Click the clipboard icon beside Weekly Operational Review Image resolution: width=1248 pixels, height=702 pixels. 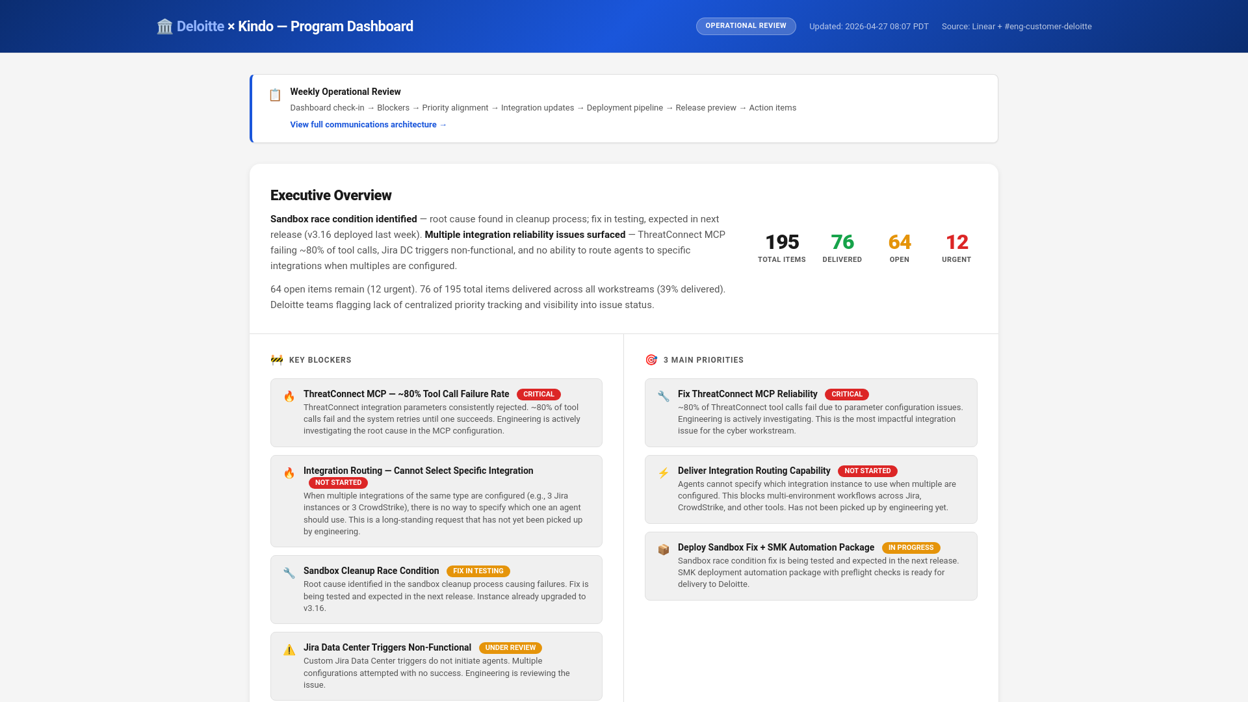275,95
